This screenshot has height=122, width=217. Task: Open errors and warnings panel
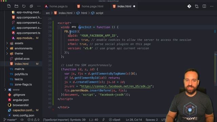tap(33, 120)
